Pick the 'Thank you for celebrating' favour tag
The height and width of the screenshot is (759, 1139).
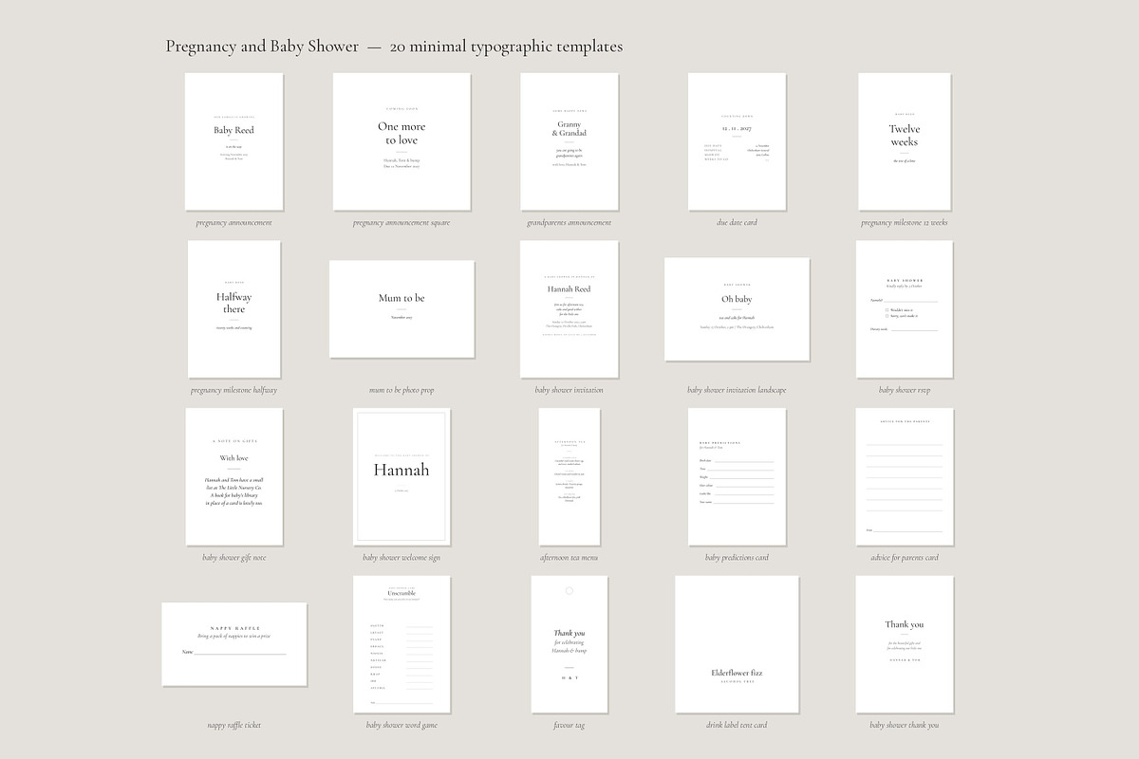click(x=569, y=644)
